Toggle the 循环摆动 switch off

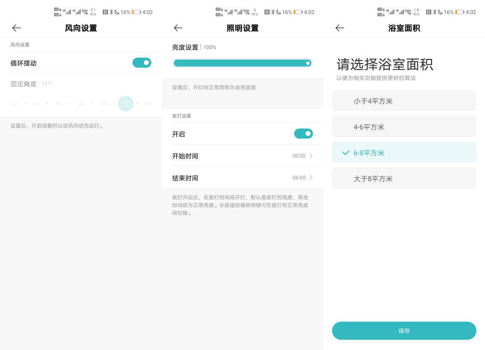click(142, 63)
